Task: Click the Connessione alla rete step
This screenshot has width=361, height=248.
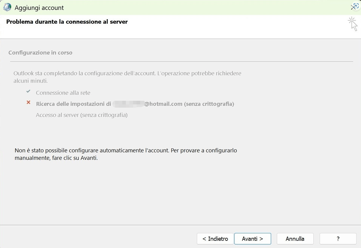Action: coord(63,93)
